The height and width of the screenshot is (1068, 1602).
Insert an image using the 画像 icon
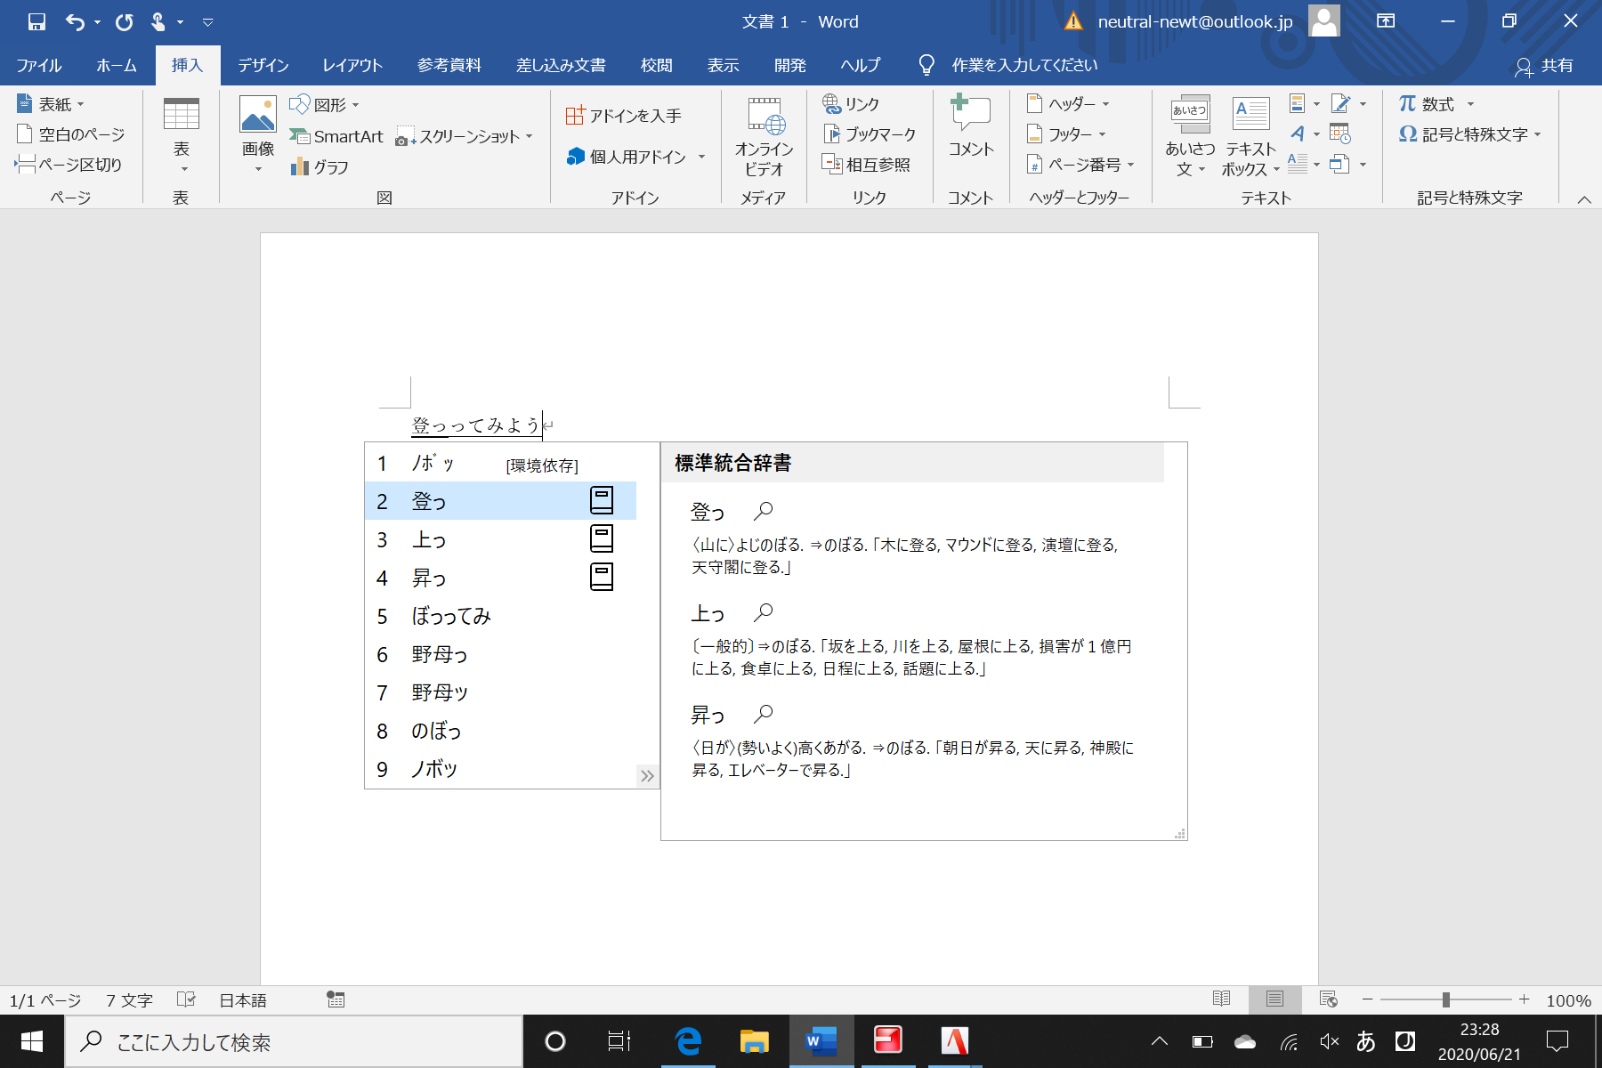click(x=258, y=134)
